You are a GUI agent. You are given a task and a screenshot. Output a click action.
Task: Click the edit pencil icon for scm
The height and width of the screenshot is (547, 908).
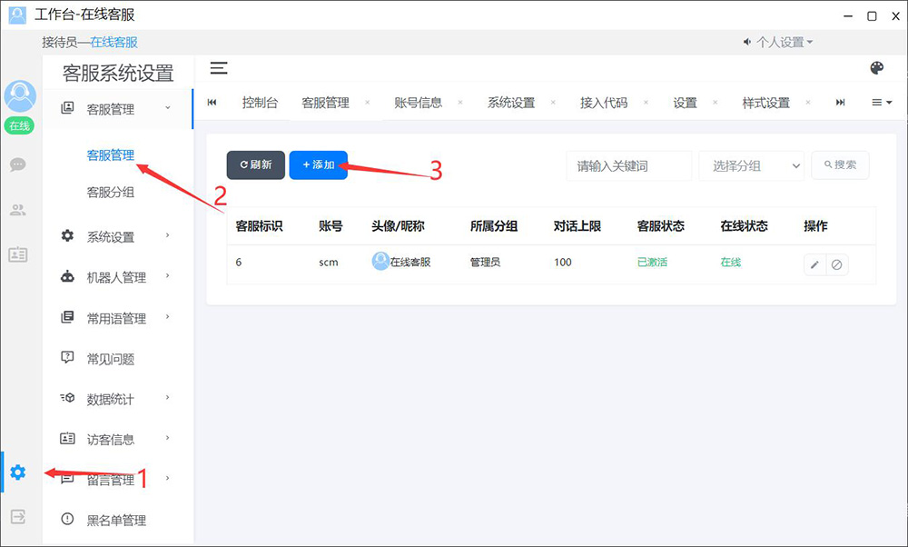[814, 264]
